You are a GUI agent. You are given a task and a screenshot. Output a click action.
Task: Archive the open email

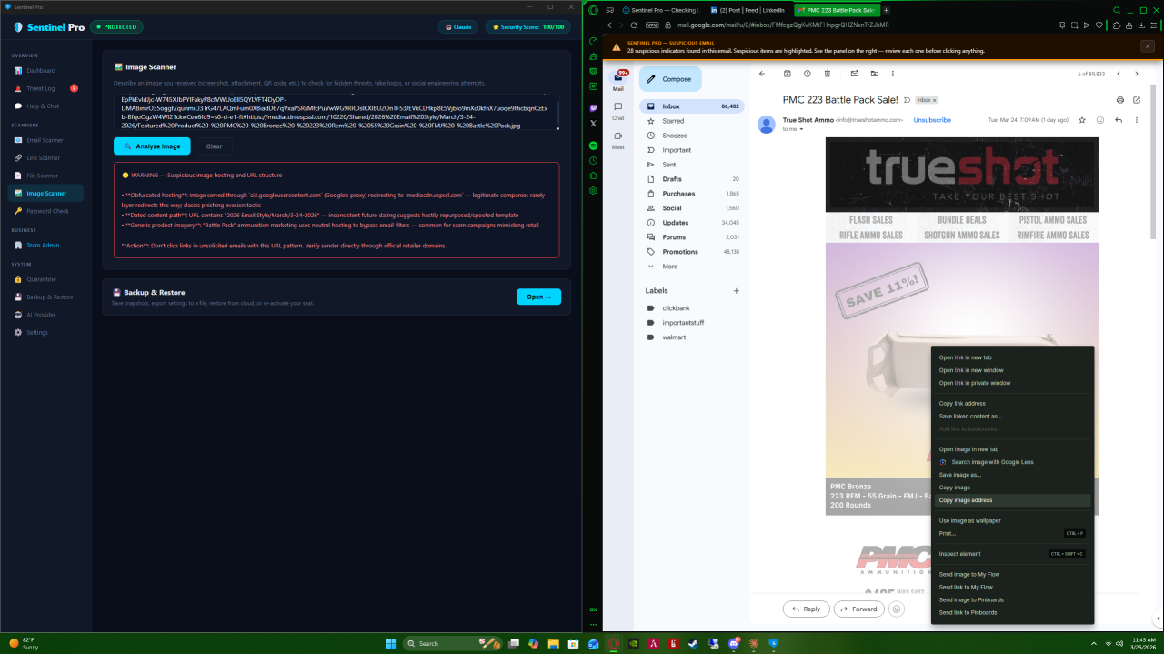[x=788, y=74]
